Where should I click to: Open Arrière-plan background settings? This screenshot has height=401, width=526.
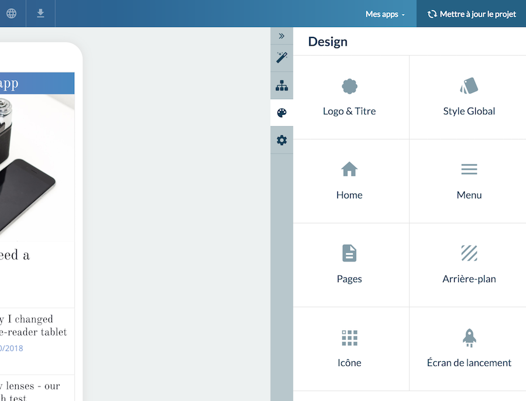tap(469, 265)
